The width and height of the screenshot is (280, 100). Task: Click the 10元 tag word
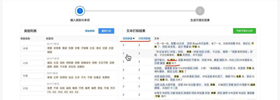[60, 92]
